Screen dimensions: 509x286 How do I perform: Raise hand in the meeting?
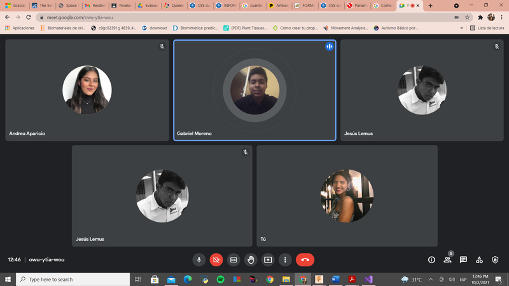(251, 260)
